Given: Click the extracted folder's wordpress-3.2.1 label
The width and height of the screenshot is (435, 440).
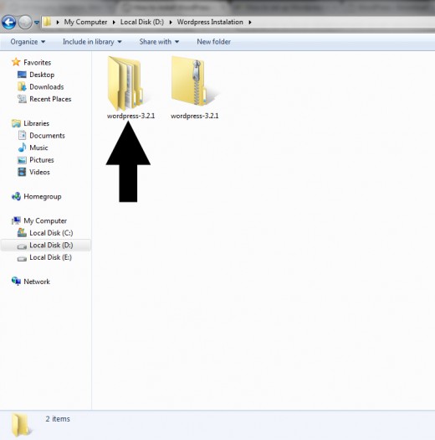Looking at the screenshot, I should pos(130,116).
